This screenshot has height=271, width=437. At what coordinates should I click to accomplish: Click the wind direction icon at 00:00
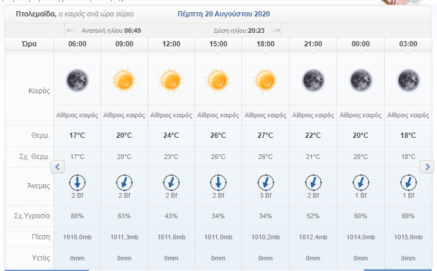(x=360, y=182)
